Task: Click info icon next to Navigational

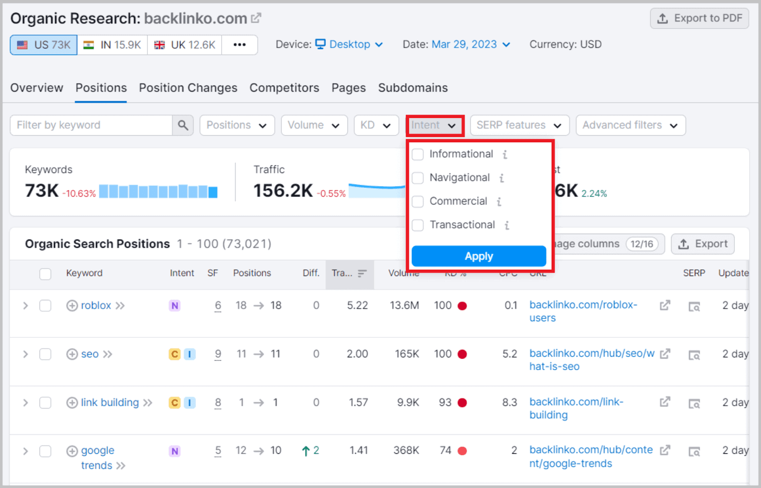Action: 501,178
